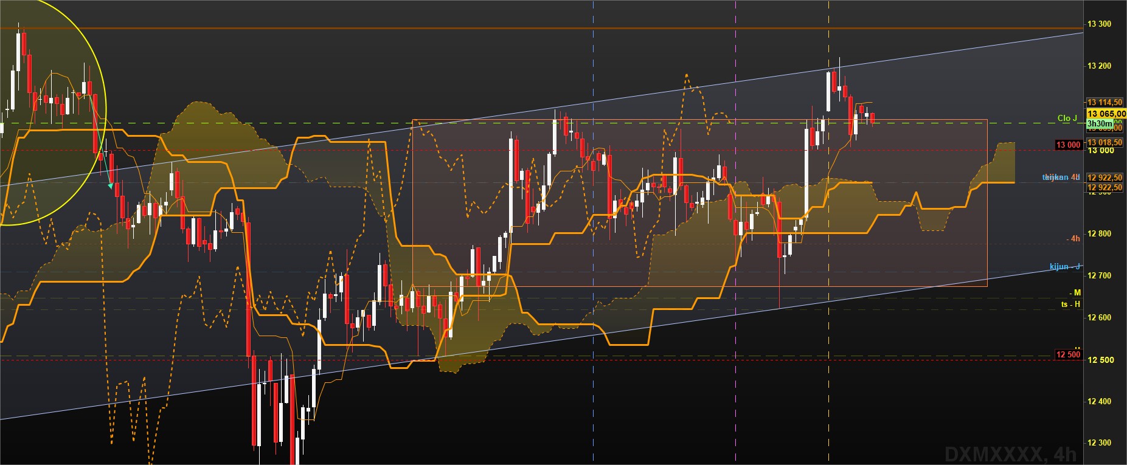Screen dimensions: 1127x465
Task: Select the blue kijun - J label
Action: (1065, 266)
